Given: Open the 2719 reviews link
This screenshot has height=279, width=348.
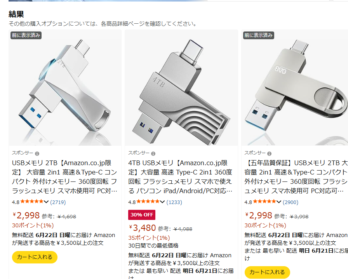Looking at the screenshot, I should tap(58, 202).
